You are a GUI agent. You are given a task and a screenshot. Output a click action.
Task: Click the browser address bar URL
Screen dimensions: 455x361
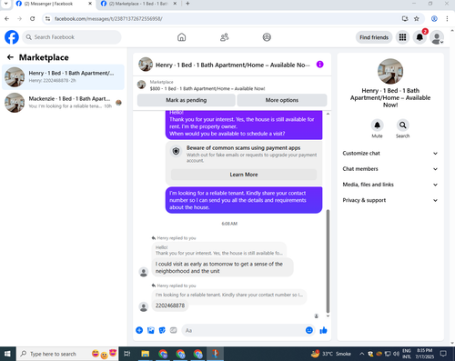(x=108, y=19)
